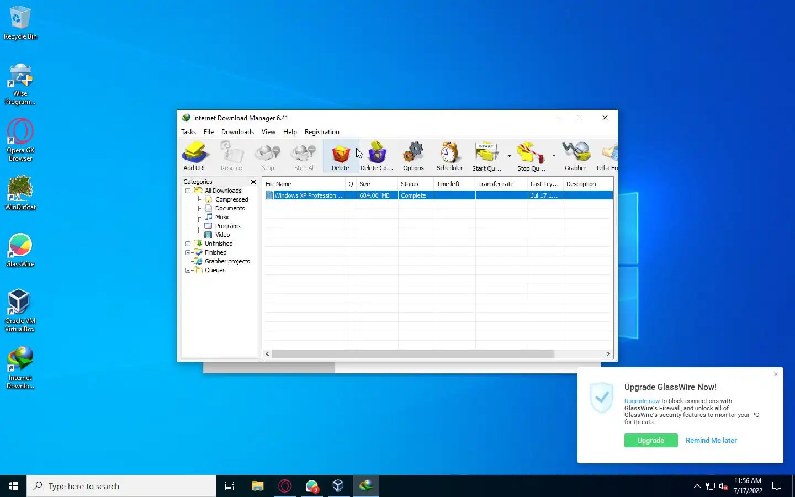This screenshot has height=497, width=795.
Task: Open Options from the toolbar
Action: pyautogui.click(x=414, y=156)
